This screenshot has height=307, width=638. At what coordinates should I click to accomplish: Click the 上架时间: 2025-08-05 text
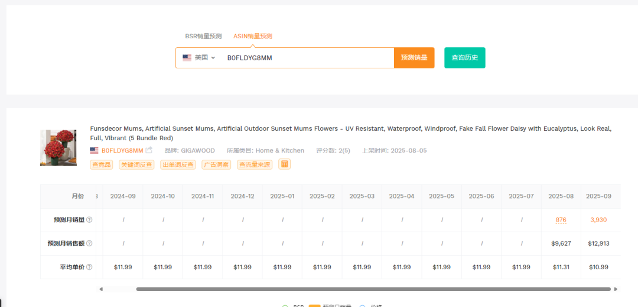tap(394, 151)
